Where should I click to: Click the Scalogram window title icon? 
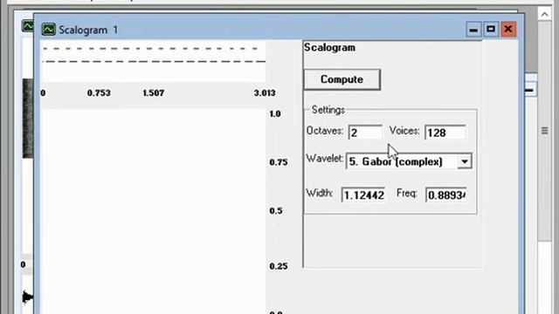tap(49, 29)
